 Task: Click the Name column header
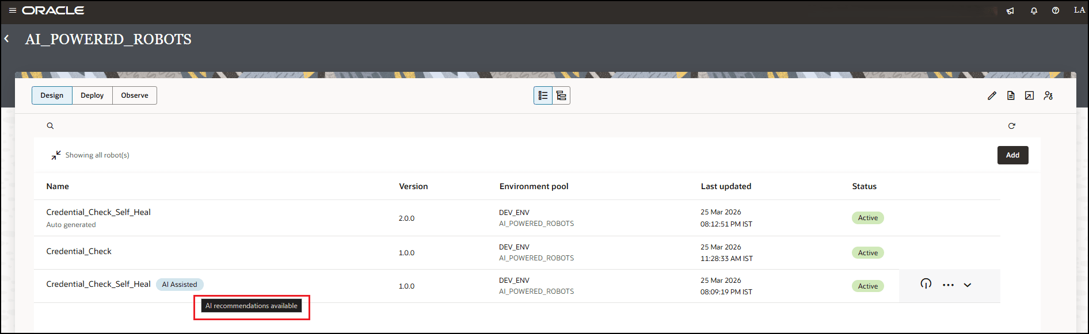pyautogui.click(x=58, y=186)
